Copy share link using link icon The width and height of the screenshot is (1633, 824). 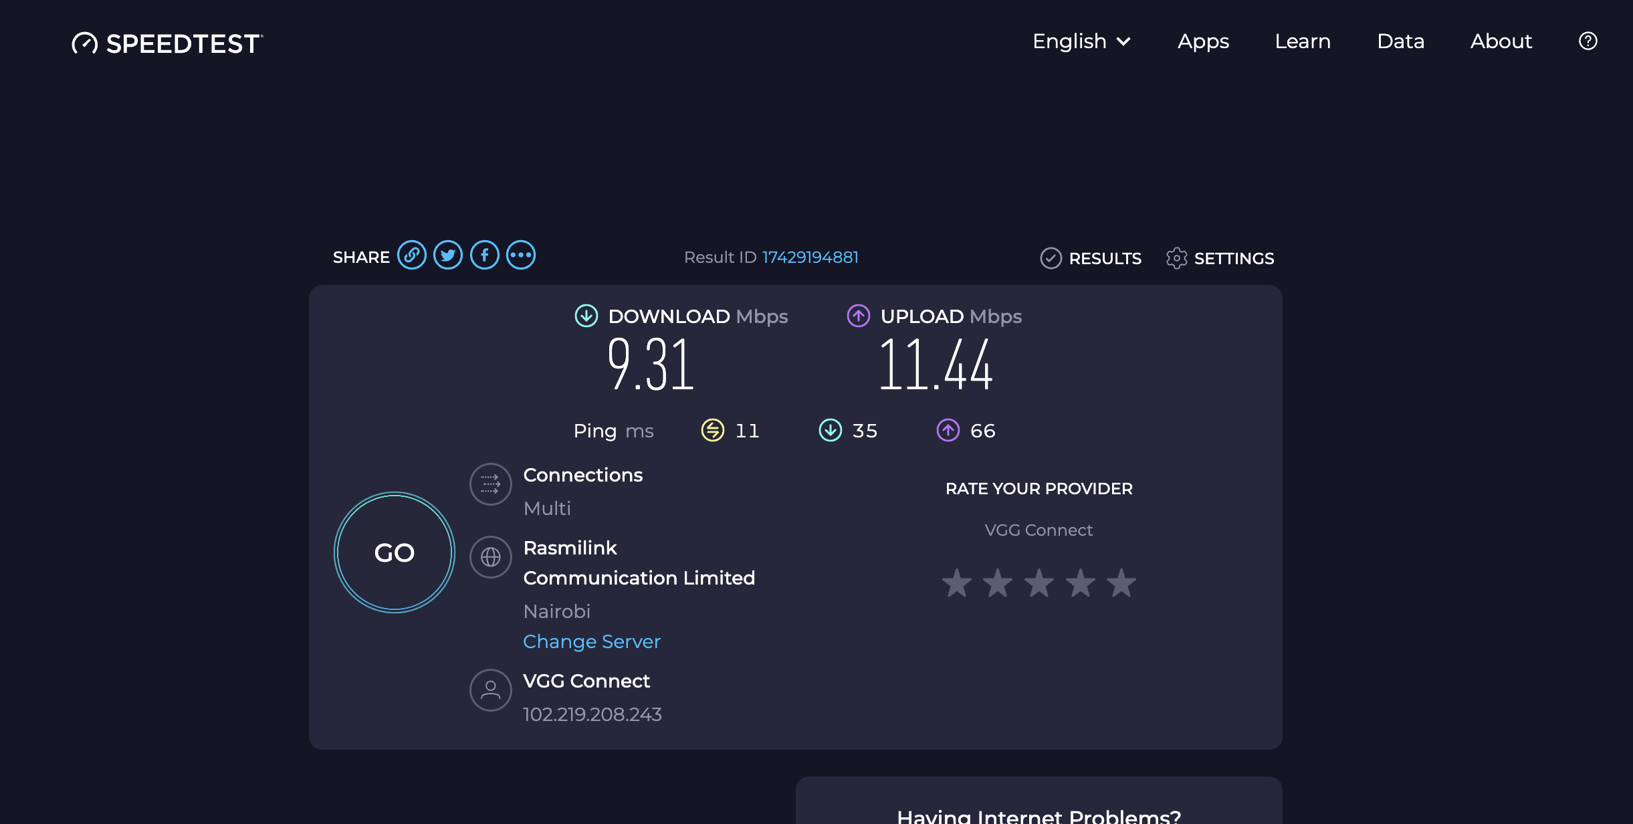pyautogui.click(x=411, y=255)
